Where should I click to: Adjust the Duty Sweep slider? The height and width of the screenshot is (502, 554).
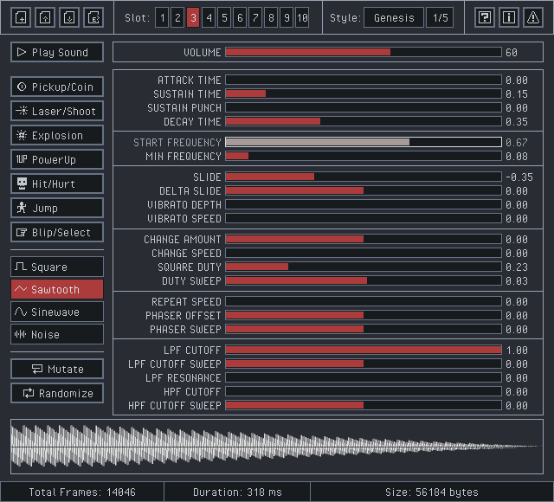(364, 280)
